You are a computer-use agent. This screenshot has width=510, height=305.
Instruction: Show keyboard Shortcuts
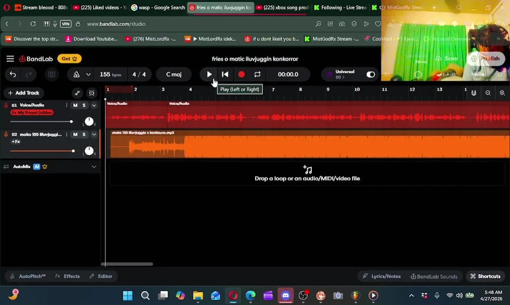point(485,277)
